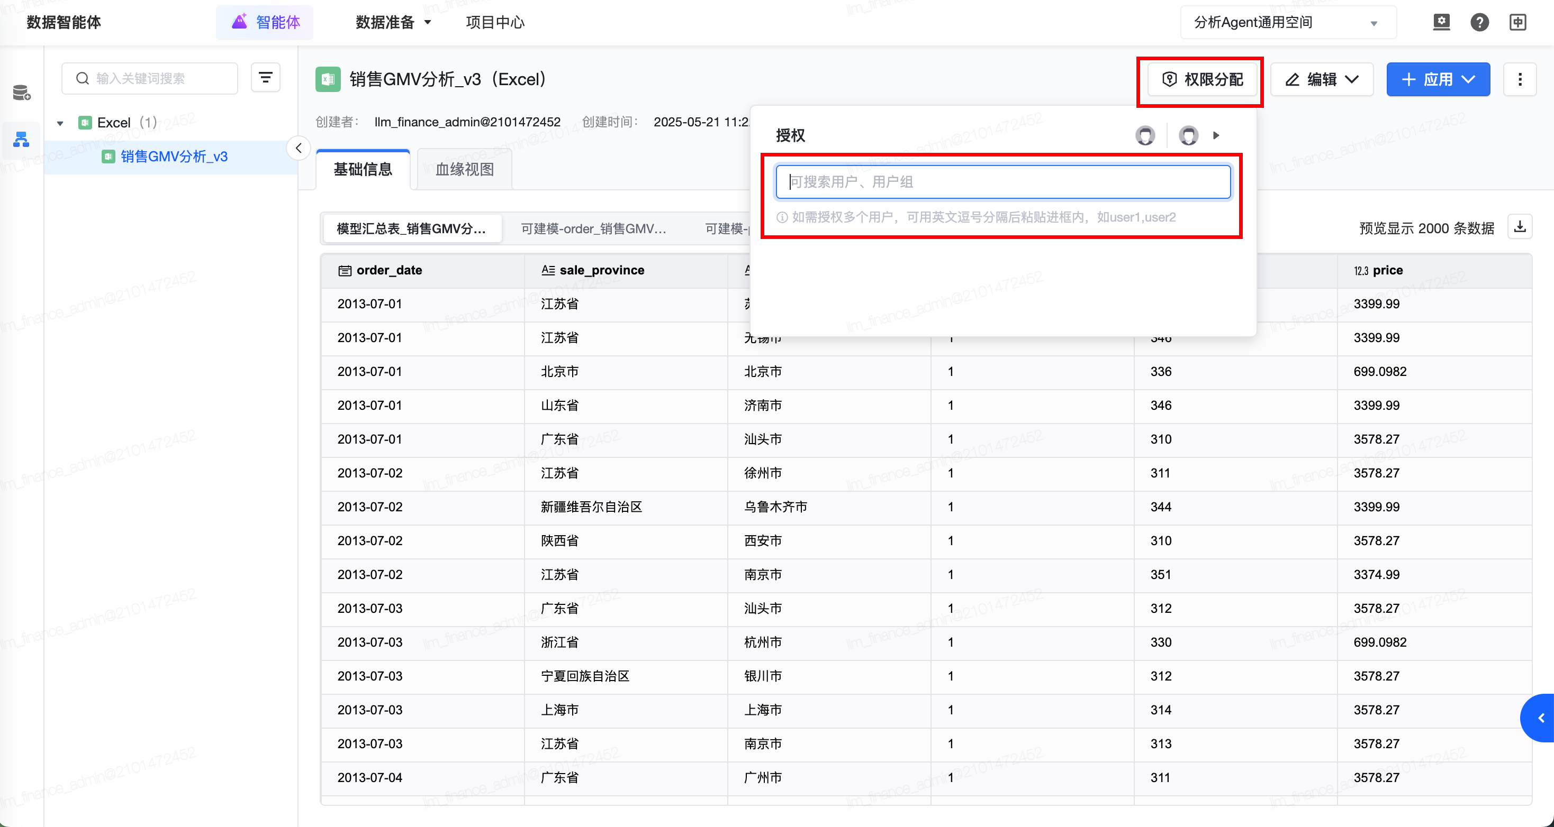Click the 权限分配 button

pos(1203,79)
